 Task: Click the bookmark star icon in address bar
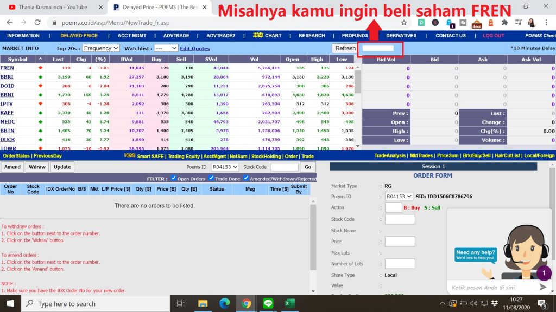pos(404,23)
